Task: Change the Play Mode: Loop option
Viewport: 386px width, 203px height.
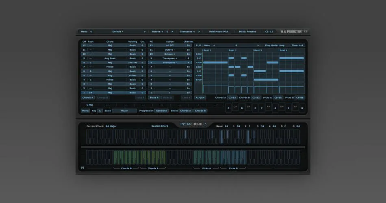Action: tap(275, 45)
